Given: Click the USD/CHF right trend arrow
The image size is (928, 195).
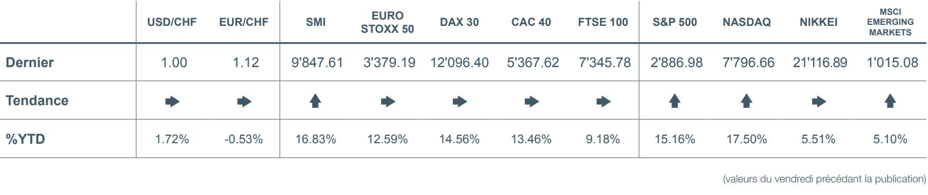Looking at the screenshot, I should (x=172, y=101).
